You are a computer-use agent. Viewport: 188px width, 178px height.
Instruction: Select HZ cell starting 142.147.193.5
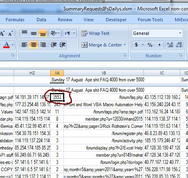pos(32,112)
